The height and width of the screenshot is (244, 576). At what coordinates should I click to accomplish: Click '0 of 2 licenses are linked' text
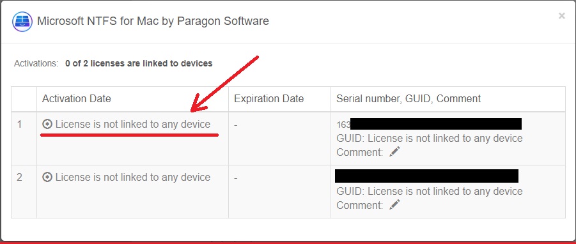click(139, 63)
